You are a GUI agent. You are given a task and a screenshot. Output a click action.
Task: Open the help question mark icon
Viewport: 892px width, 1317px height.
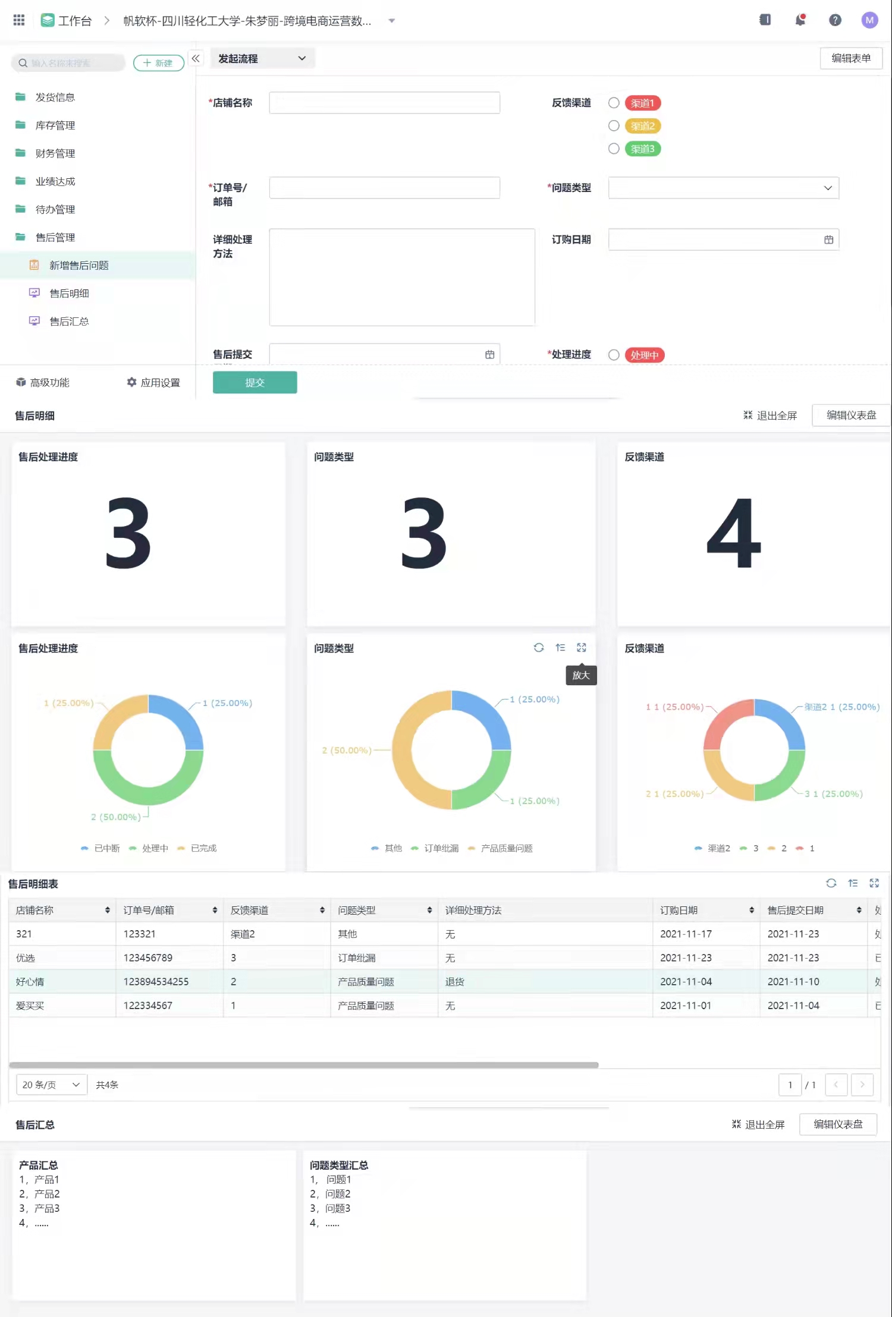click(835, 20)
